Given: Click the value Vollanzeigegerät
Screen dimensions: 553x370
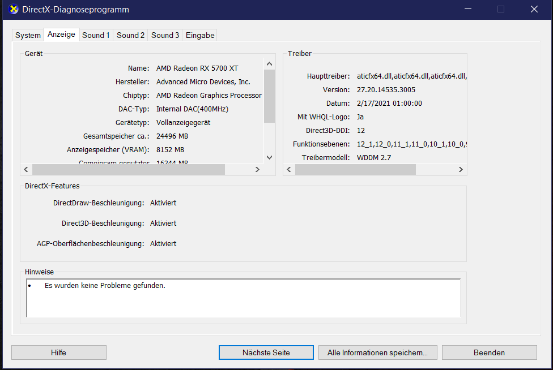Looking at the screenshot, I should pos(184,123).
